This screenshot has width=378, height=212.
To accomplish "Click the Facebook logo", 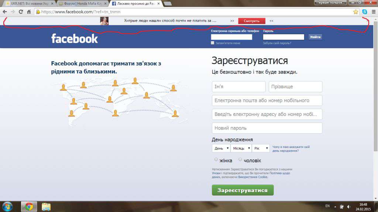I will point(75,38).
